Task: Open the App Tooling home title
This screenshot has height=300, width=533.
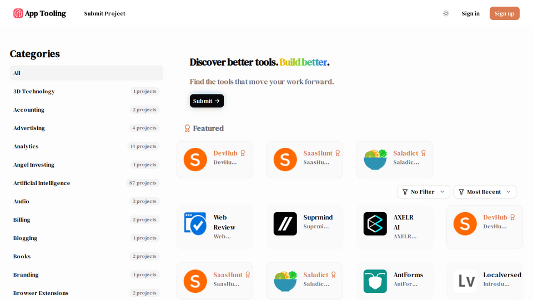Action: click(45, 13)
